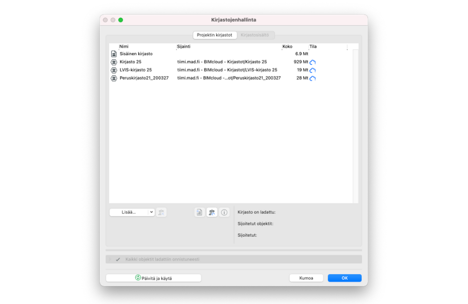Click the embed library document icon
The width and height of the screenshot is (468, 304).
(x=199, y=212)
